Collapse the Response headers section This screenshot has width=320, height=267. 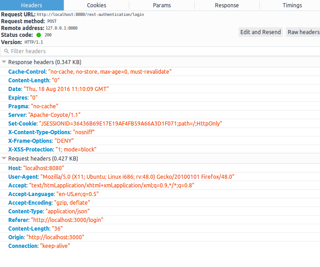coord(4,62)
